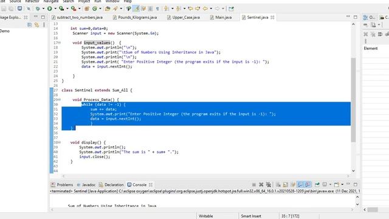The height and width of the screenshot is (219, 389).
Task: Click the Save icon in toolbar
Action: click(4, 9)
